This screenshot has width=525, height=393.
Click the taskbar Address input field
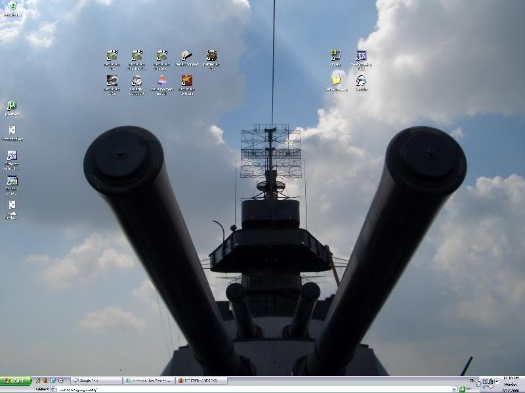tap(253, 389)
